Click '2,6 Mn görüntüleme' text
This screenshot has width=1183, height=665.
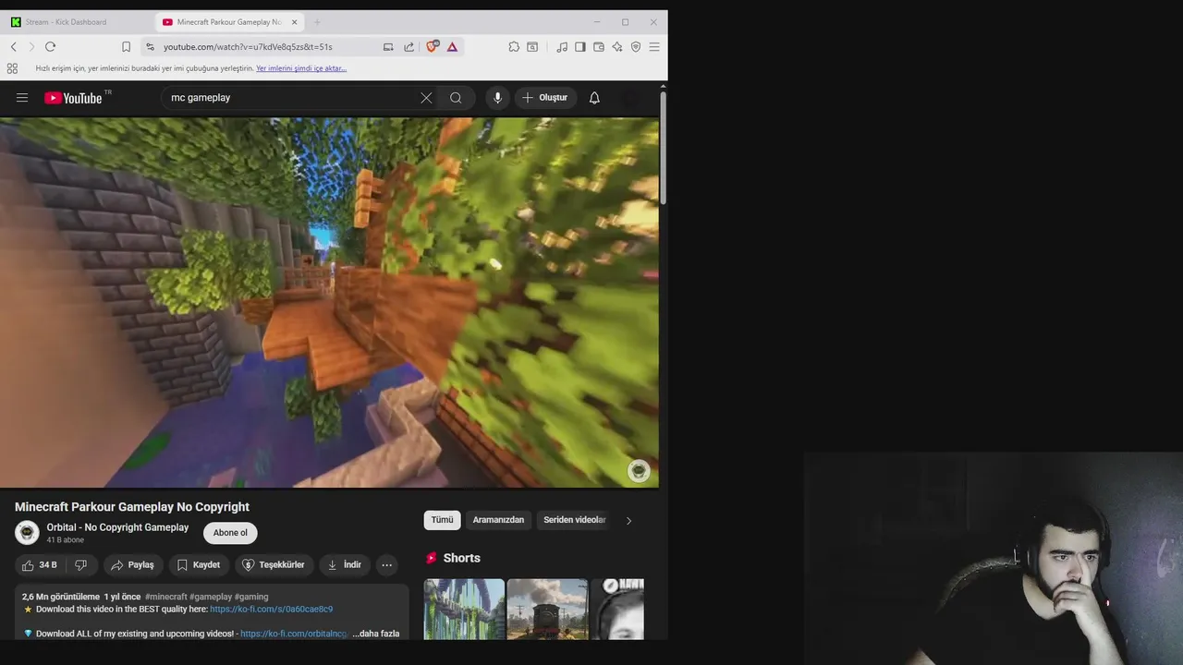click(x=61, y=597)
